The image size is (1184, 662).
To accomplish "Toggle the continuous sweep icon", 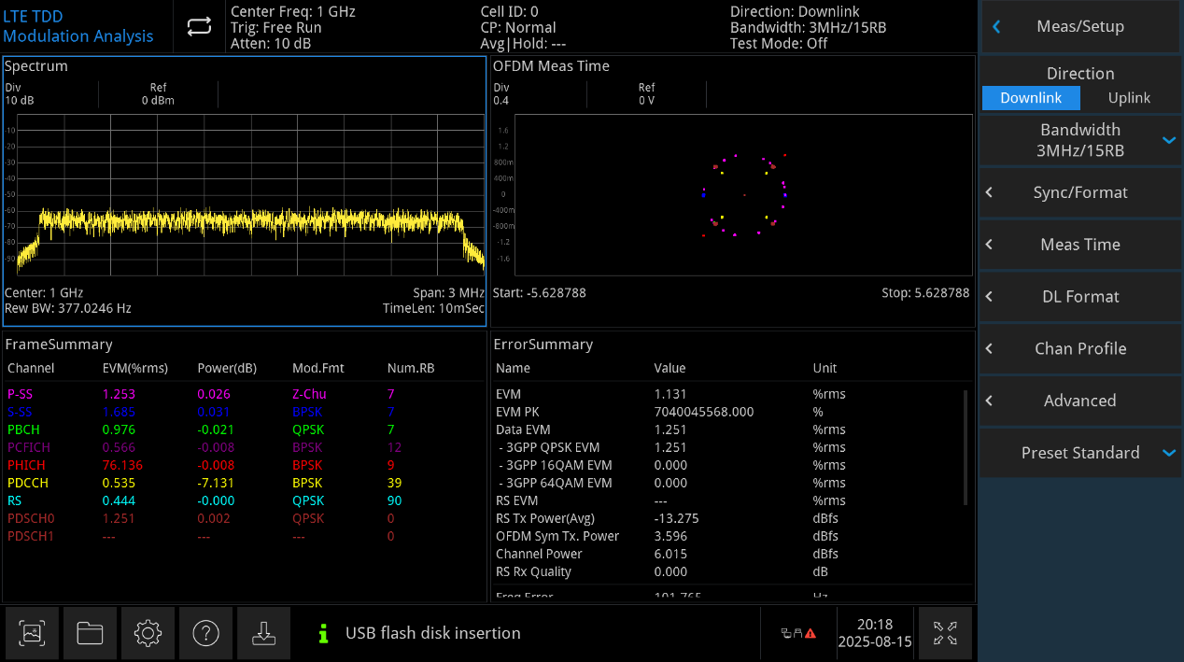I will 199,27.
